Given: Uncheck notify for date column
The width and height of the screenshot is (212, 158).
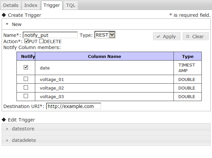Looking at the screenshot, I should [26, 67].
